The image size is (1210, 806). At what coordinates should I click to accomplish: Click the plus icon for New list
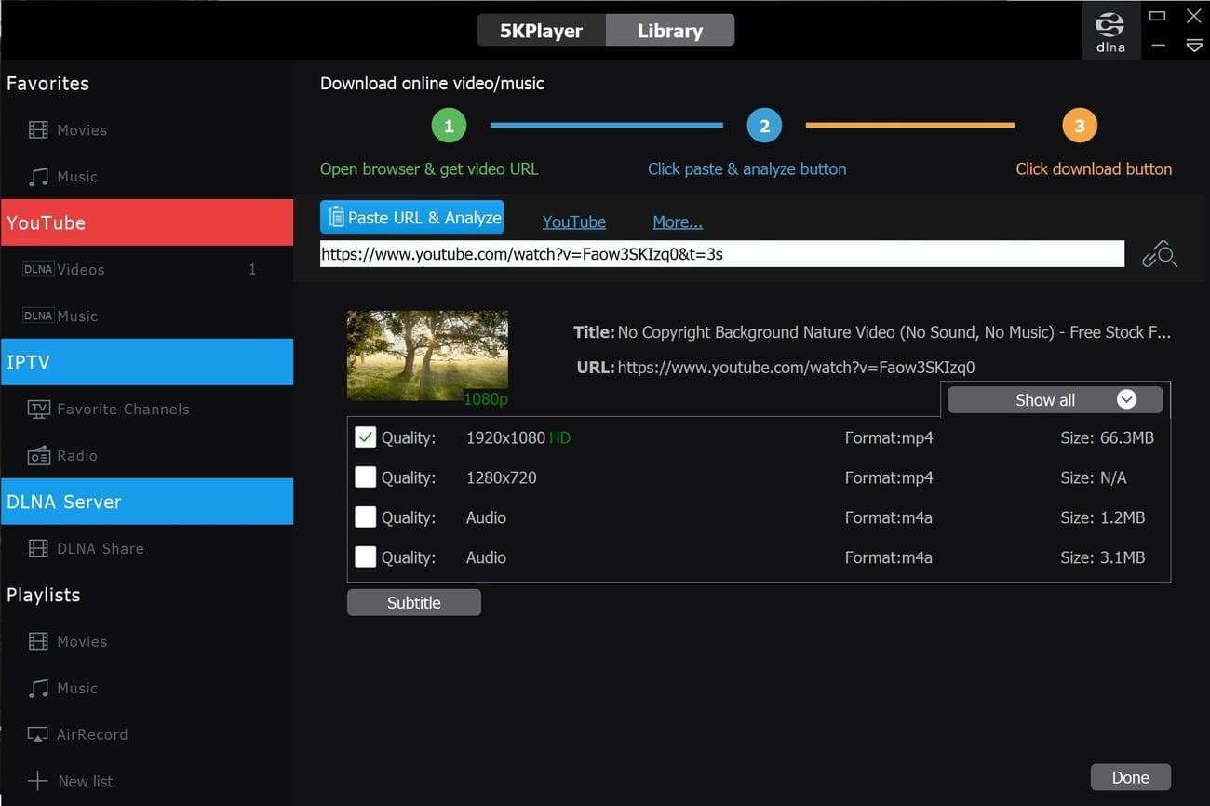(37, 782)
